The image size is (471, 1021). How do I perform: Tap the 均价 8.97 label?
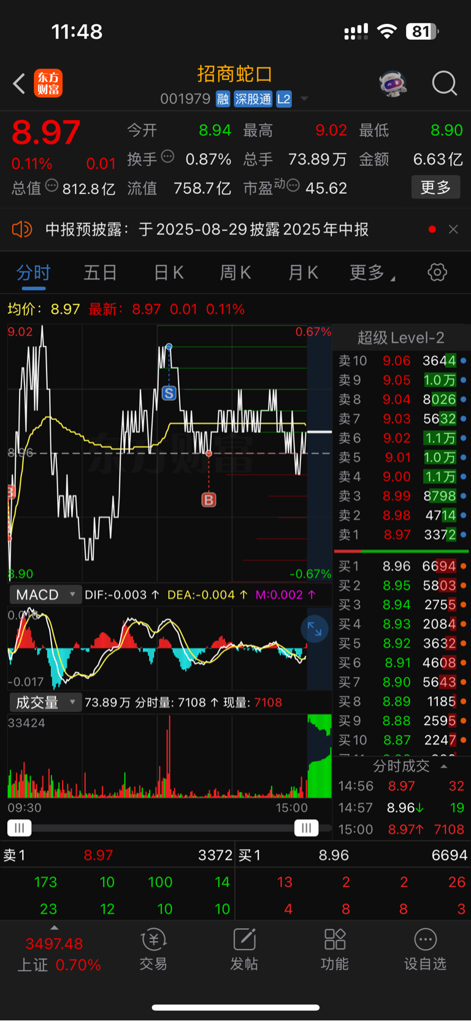44,309
